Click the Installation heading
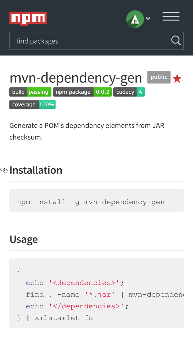 36,170
